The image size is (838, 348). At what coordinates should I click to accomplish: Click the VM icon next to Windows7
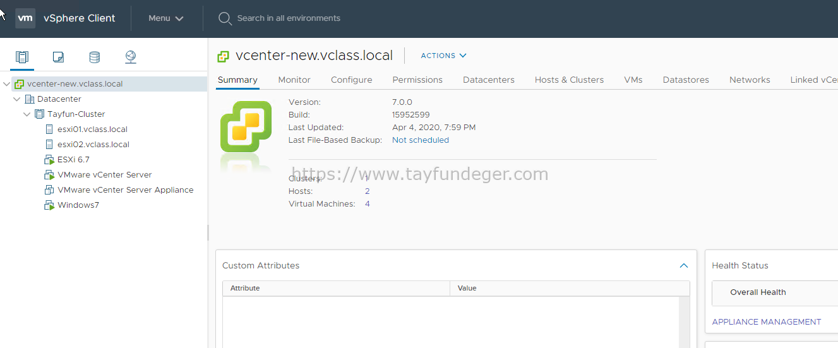point(49,205)
